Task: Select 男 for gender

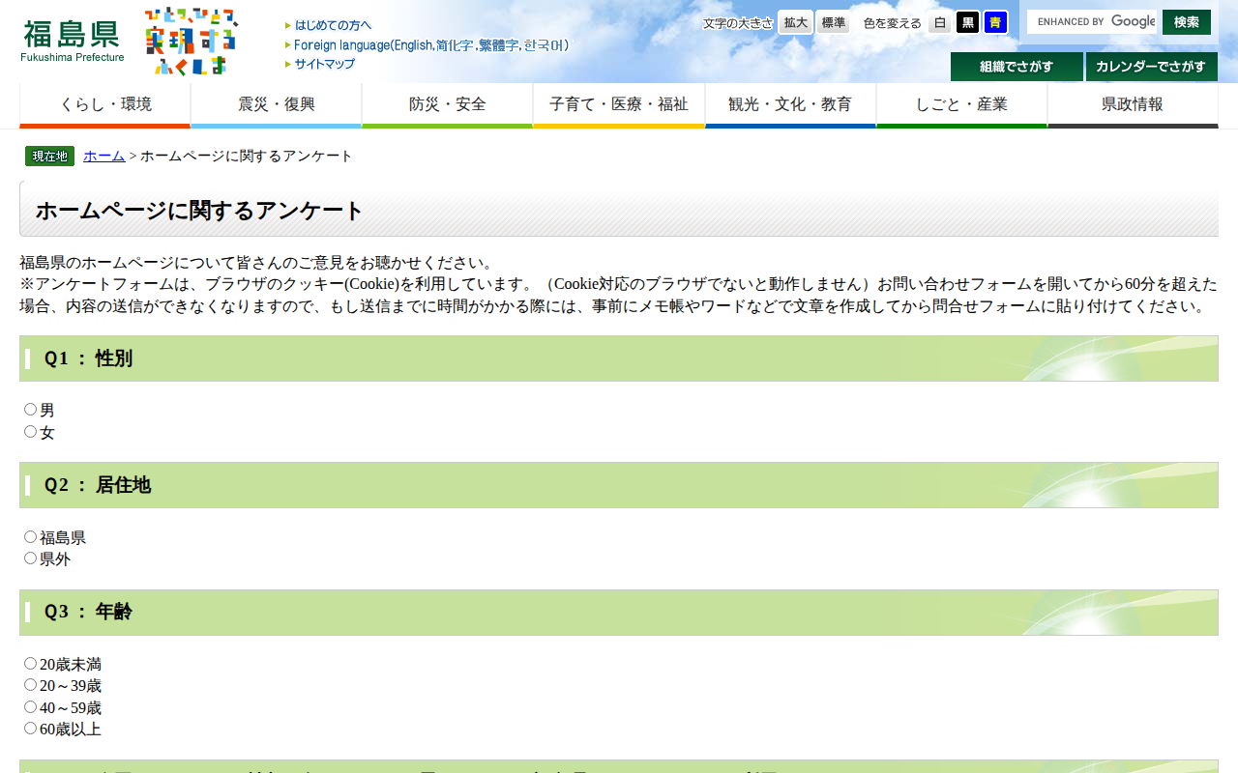Action: [31, 410]
